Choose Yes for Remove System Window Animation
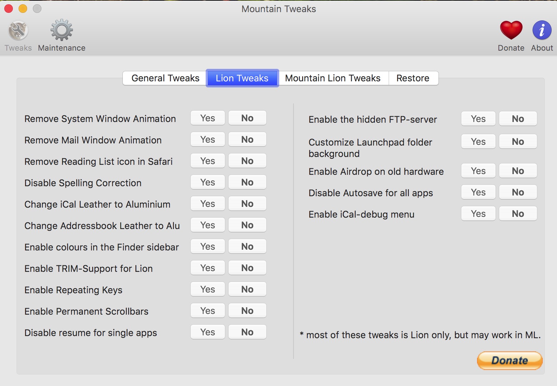The height and width of the screenshot is (386, 557). (208, 118)
